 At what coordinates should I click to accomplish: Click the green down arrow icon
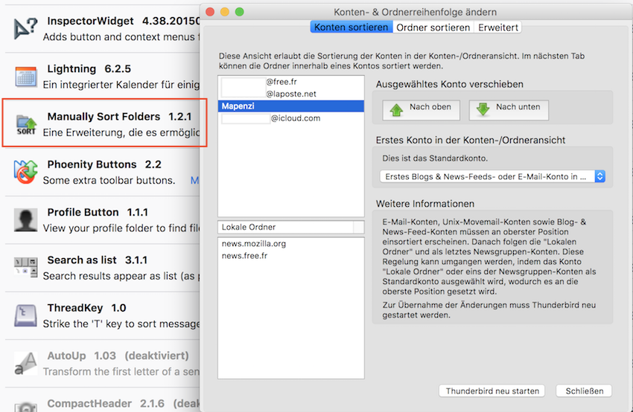483,109
